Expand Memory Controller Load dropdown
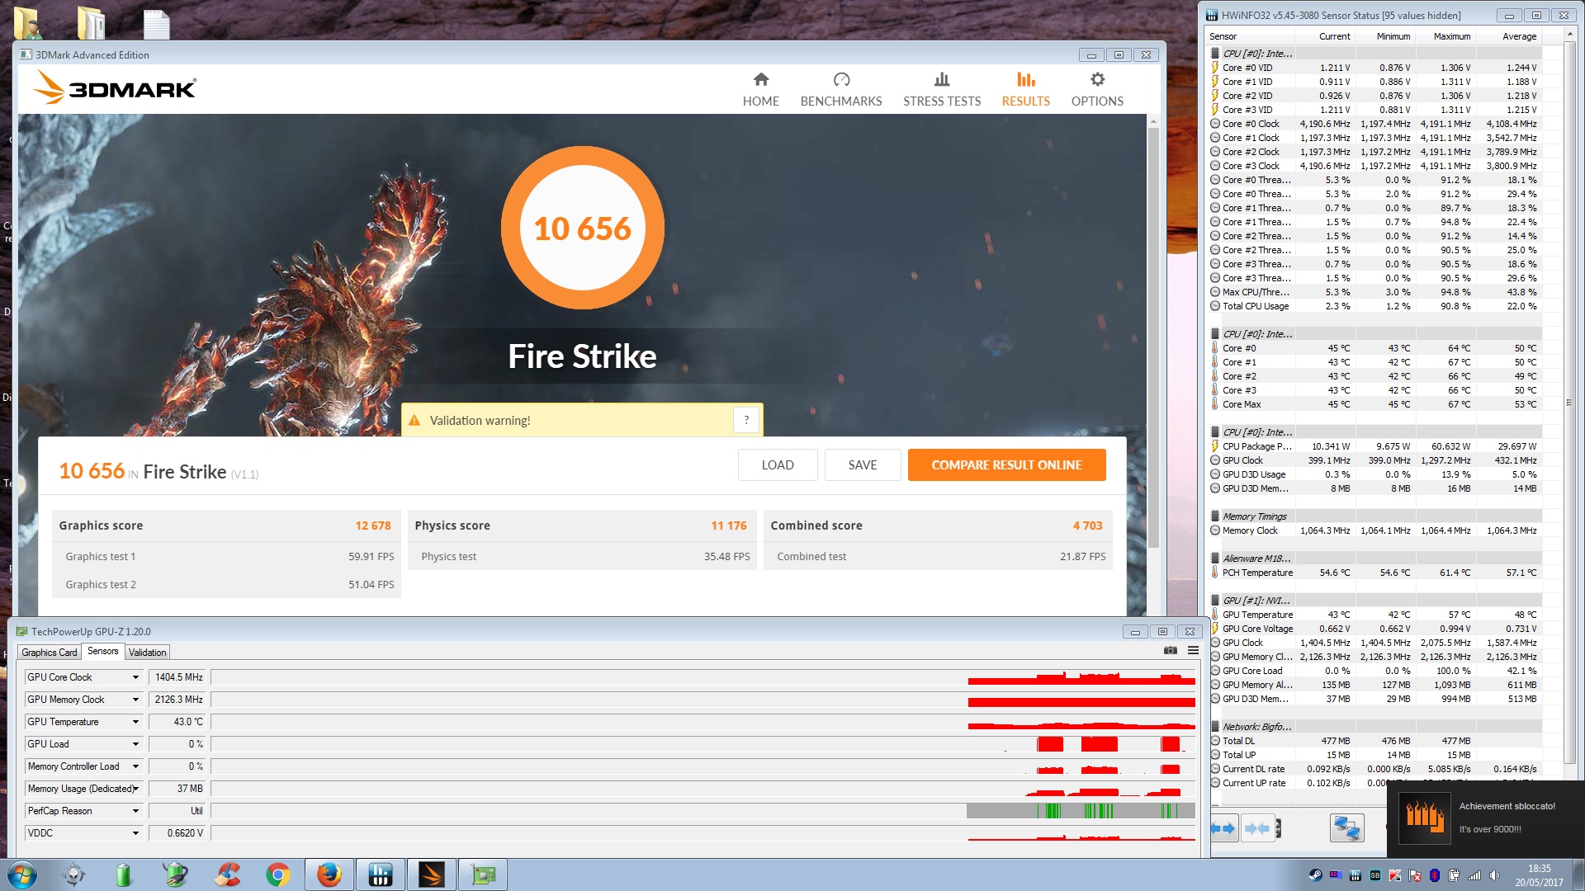Image resolution: width=1585 pixels, height=891 pixels. 135,766
